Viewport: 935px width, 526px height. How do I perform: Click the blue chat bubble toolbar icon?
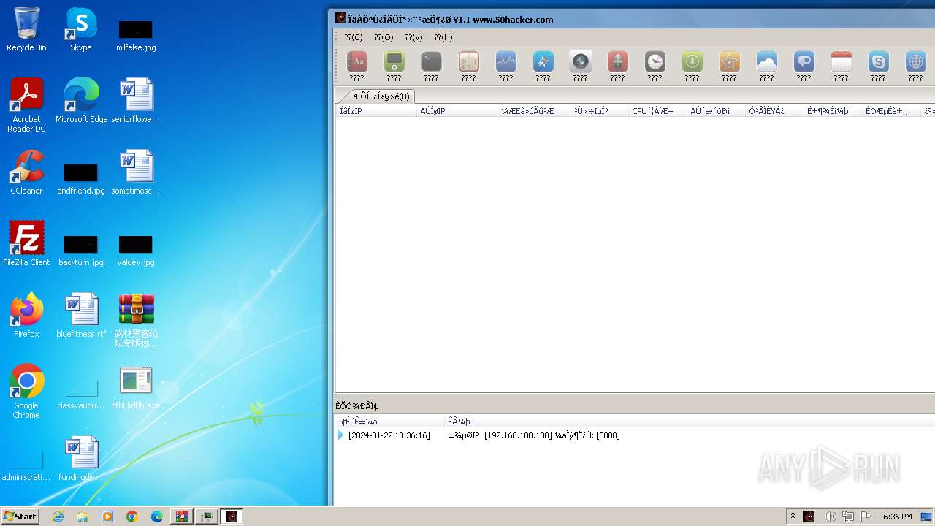click(x=804, y=62)
